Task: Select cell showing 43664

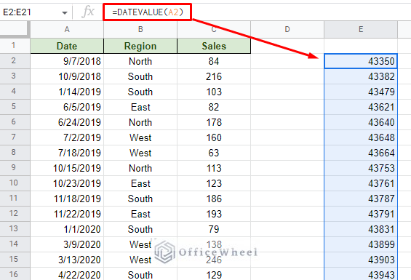Action: point(361,153)
